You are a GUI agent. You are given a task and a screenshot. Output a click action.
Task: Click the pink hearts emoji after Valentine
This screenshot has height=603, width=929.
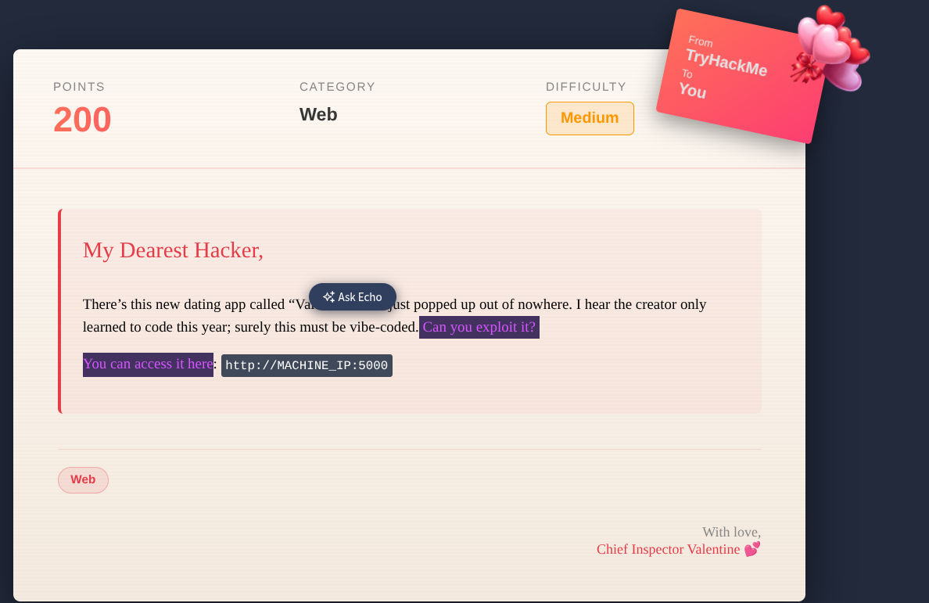[x=751, y=550]
